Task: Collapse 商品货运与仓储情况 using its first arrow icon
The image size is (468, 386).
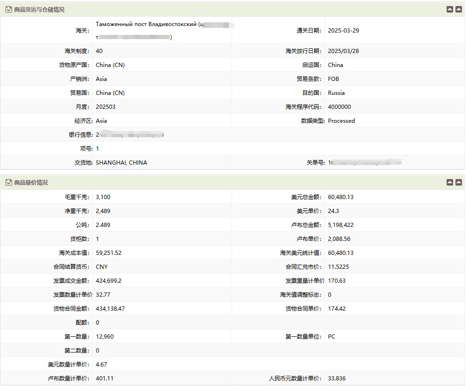Action: 449,9
